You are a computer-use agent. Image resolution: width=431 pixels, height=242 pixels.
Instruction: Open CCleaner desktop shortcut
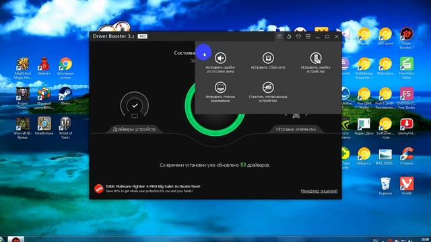[407, 156]
